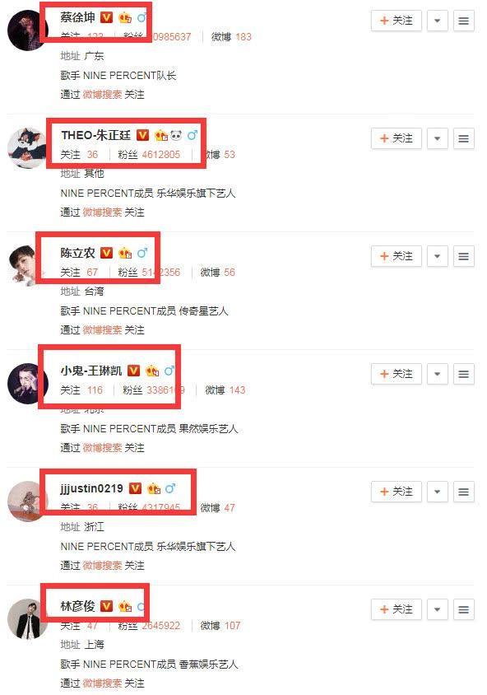Image resolution: width=487 pixels, height=695 pixels.
Task: Click the hamburger menu icon for 林彦俊
Action: [x=463, y=609]
